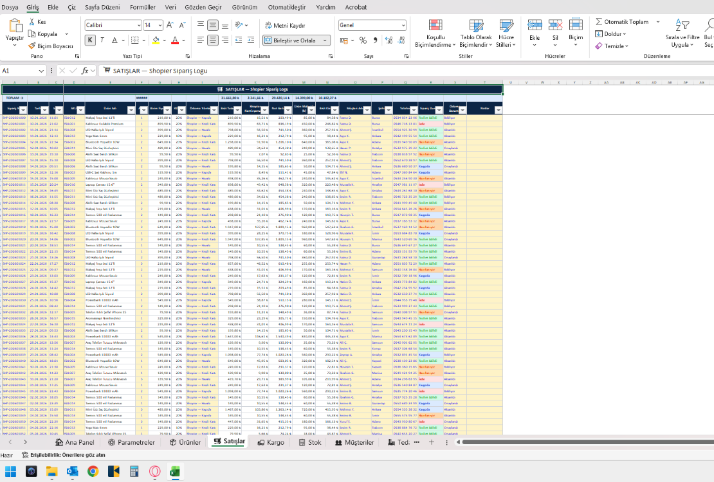Click the Yapıştır paste icon
This screenshot has width=714, height=482.
[15, 26]
